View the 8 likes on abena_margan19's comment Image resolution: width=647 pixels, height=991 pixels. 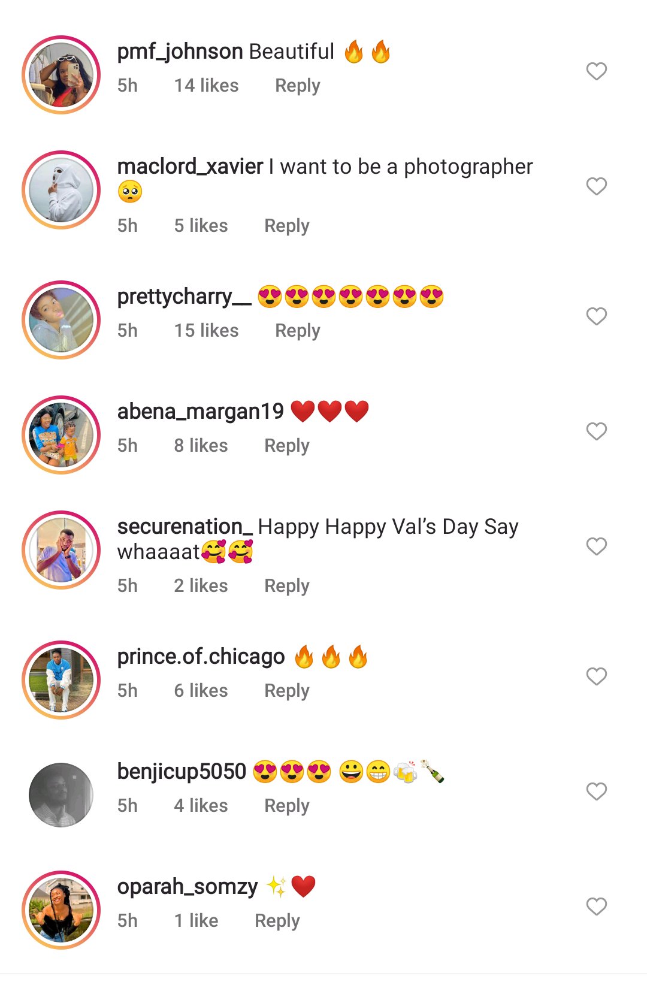coord(201,446)
